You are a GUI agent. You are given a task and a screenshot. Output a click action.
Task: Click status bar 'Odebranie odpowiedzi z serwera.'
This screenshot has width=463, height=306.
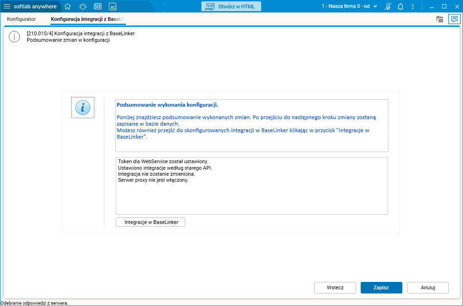point(34,303)
